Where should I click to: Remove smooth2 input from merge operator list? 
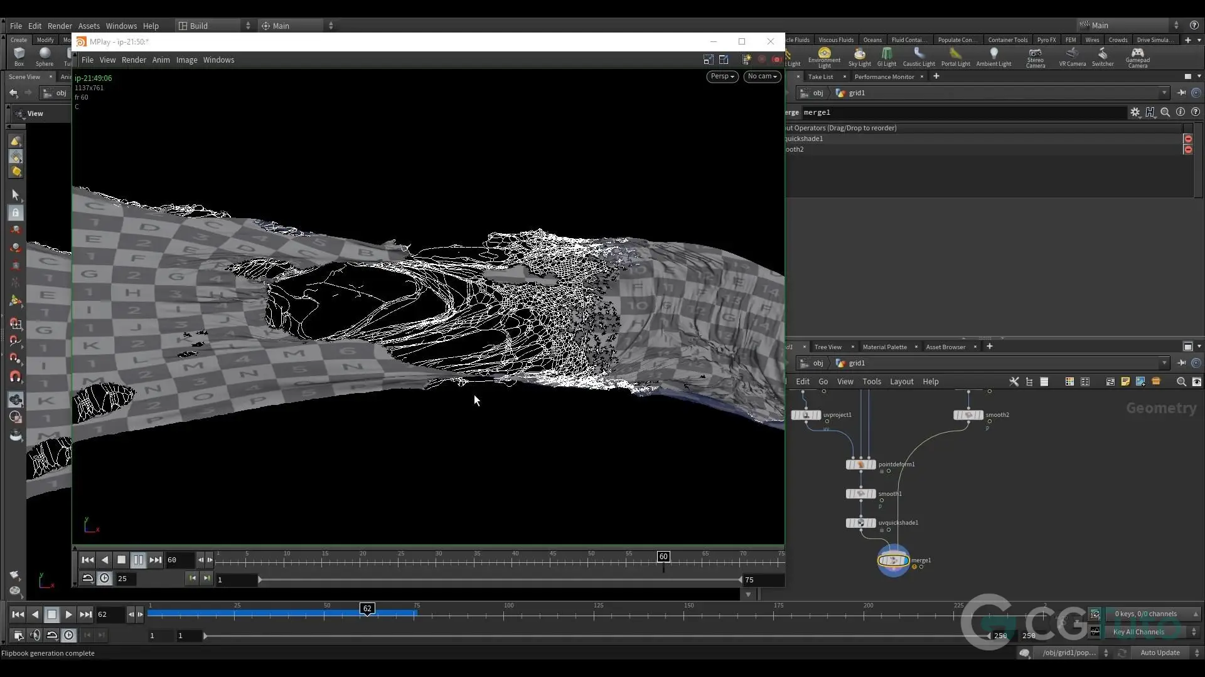[x=1187, y=149]
